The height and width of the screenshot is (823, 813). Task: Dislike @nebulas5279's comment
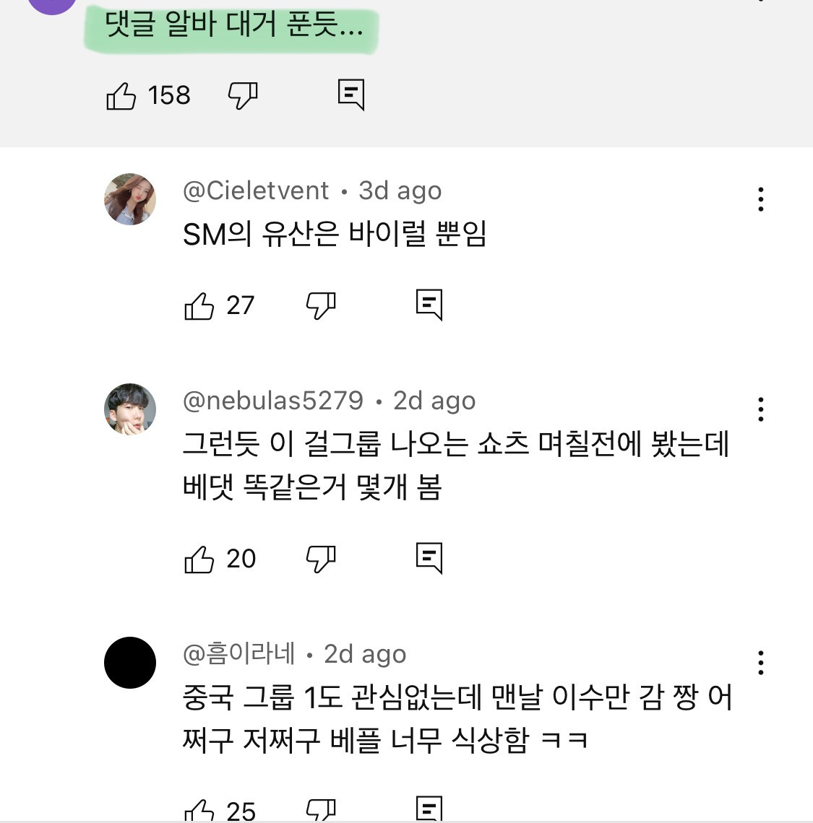(x=321, y=559)
